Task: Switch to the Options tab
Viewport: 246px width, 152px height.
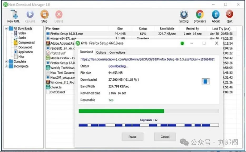Action: (101, 53)
